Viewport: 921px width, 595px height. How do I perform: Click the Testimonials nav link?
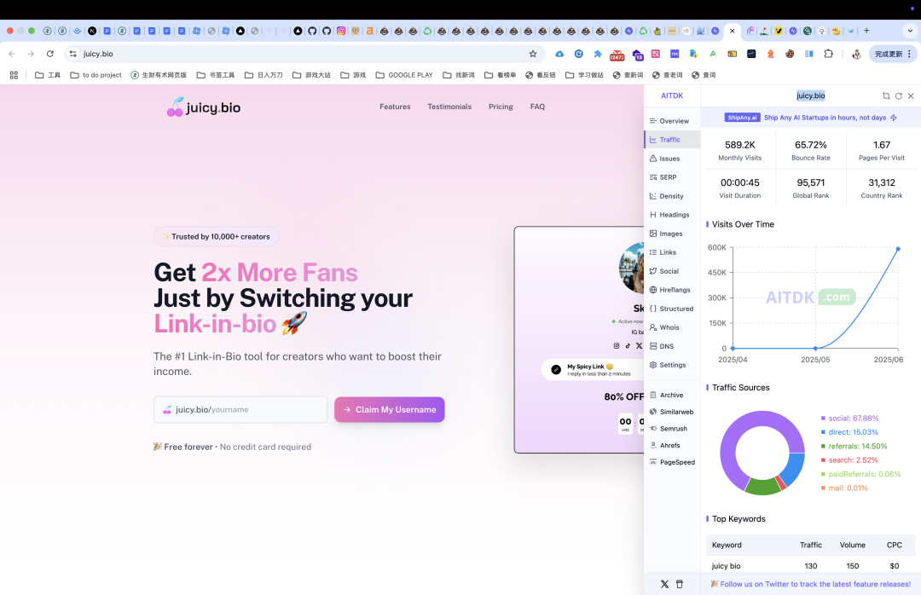tap(449, 107)
